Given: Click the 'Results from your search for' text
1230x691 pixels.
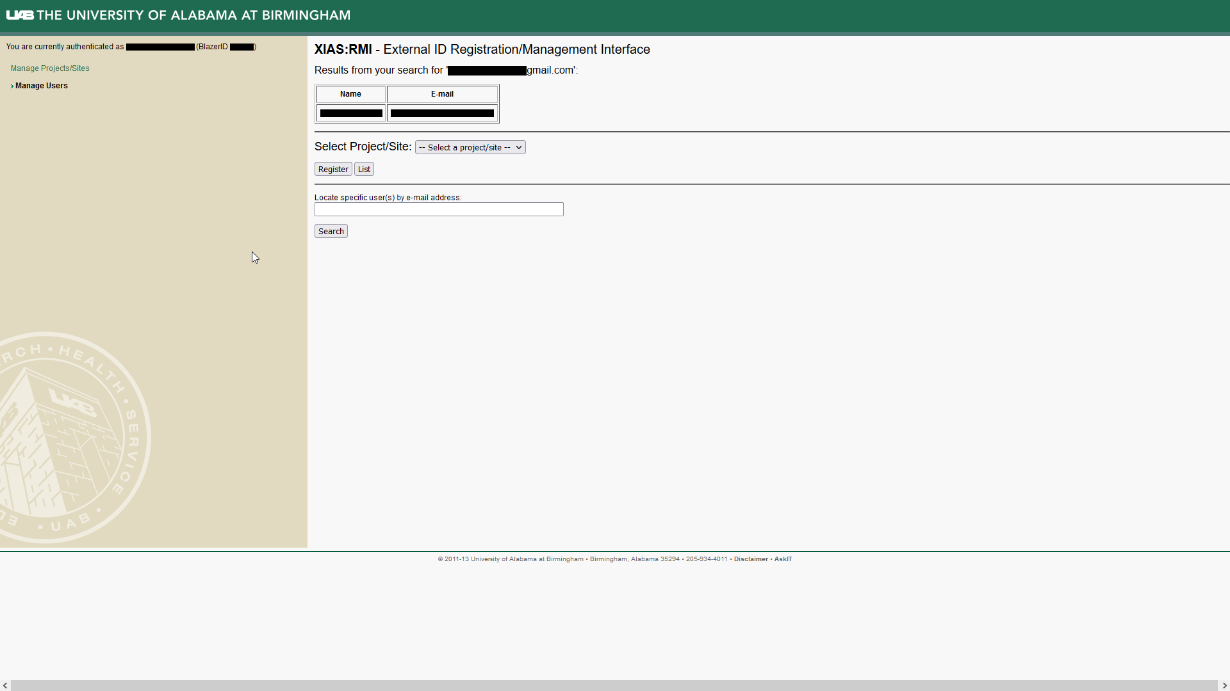Looking at the screenshot, I should tap(379, 70).
